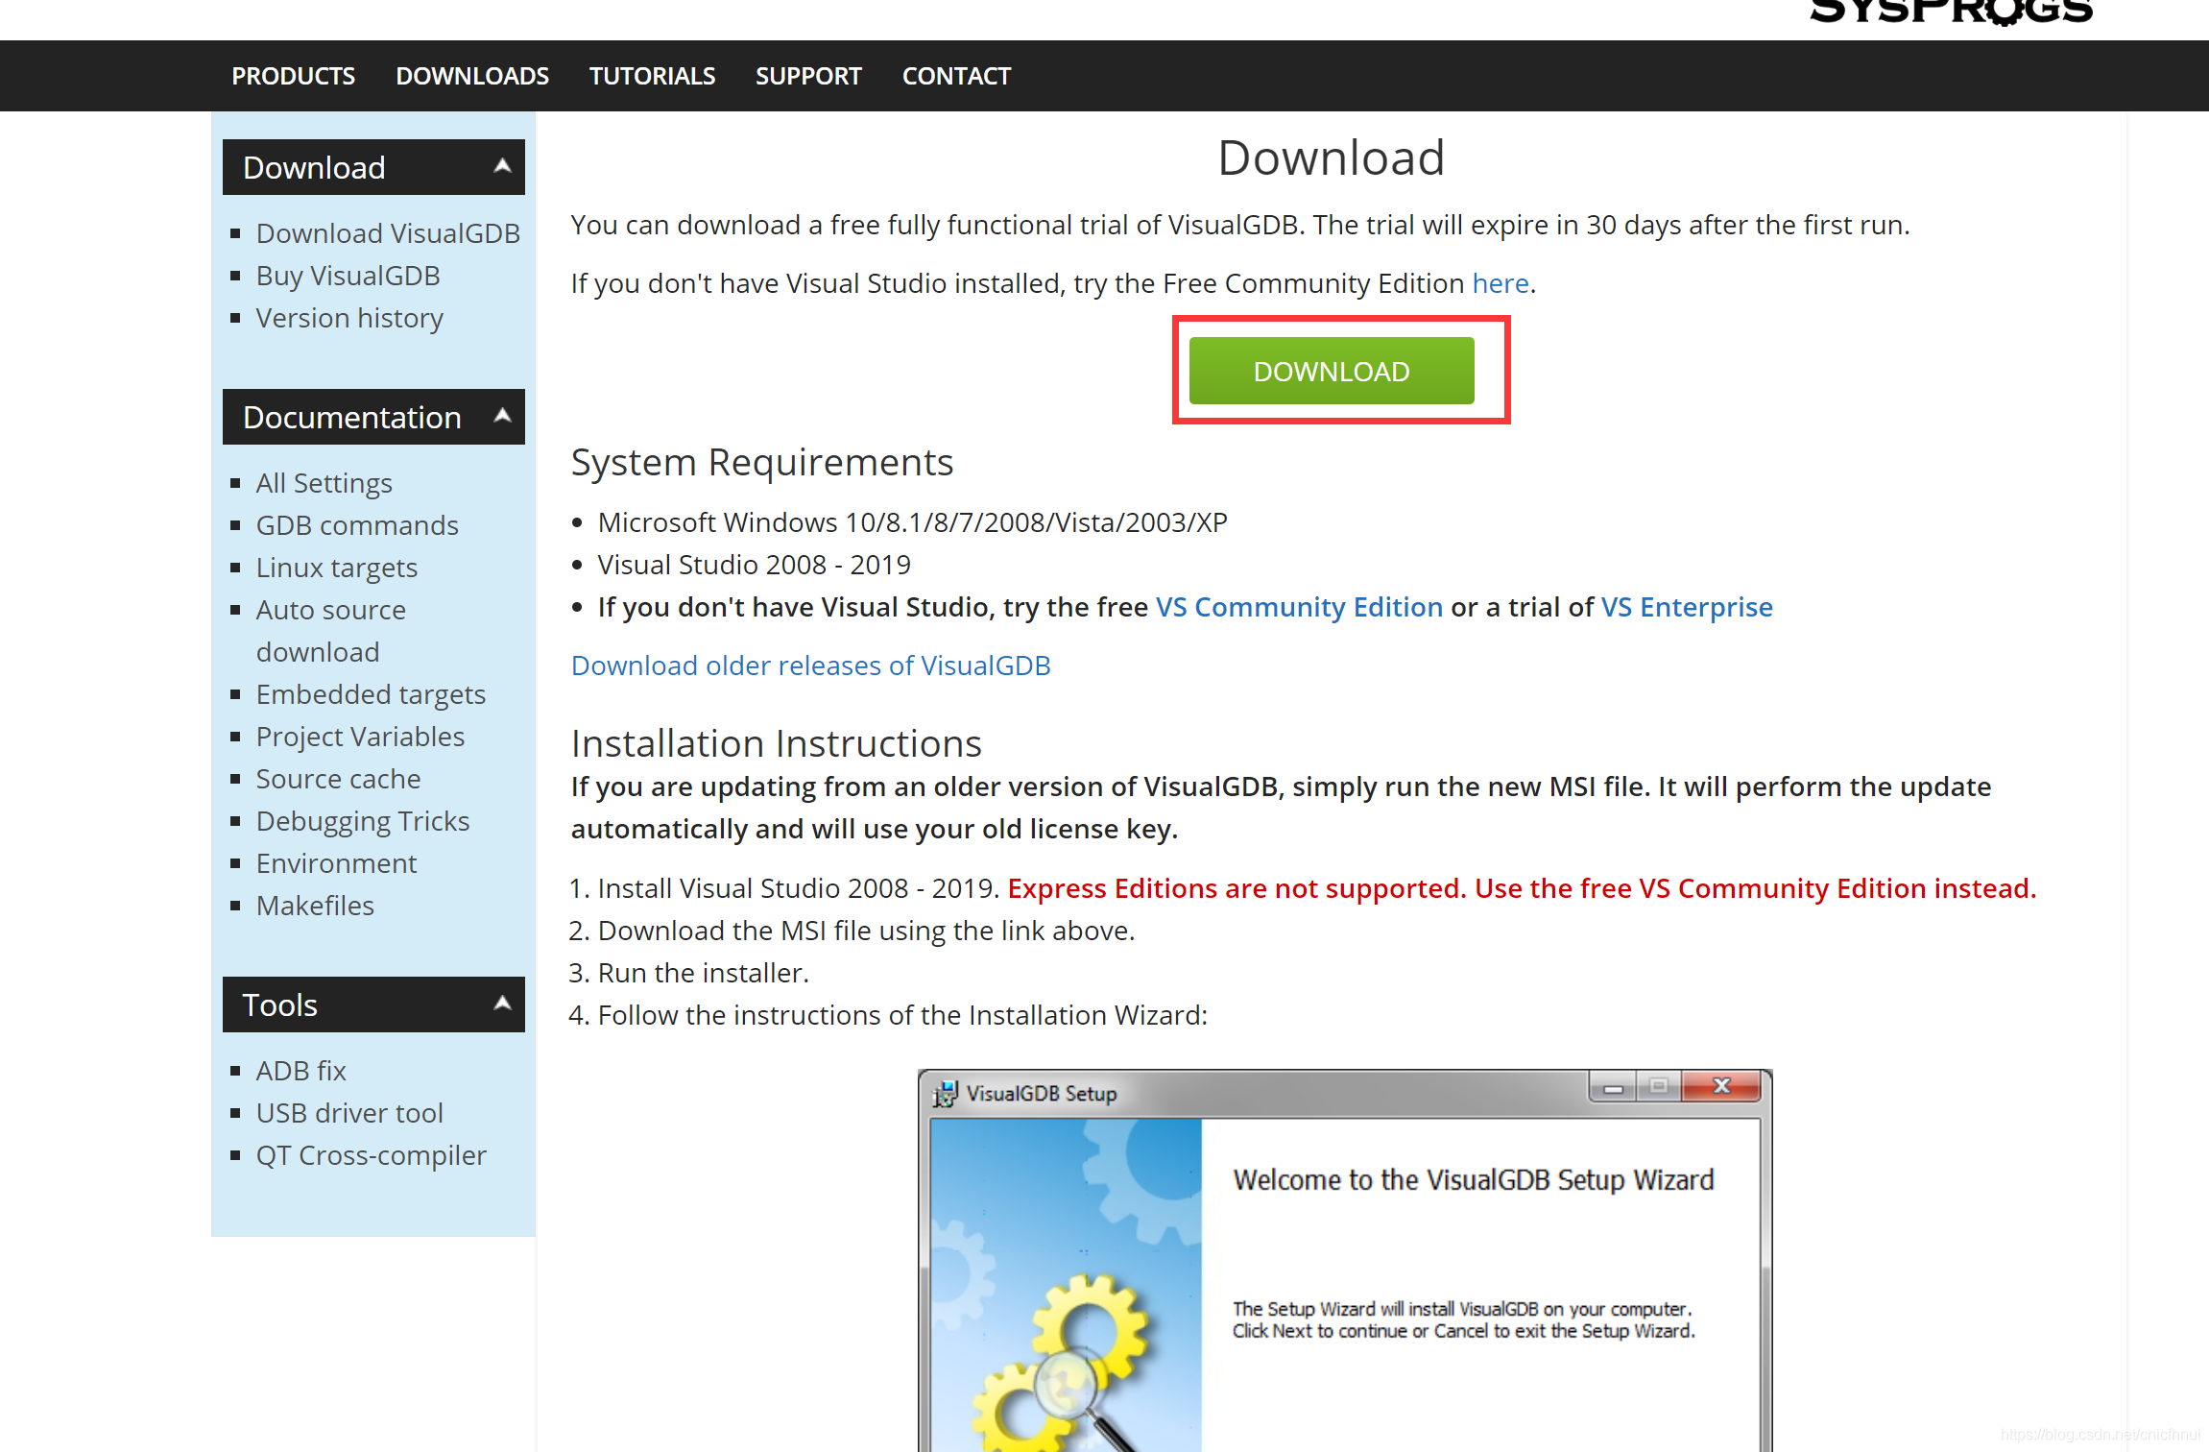The height and width of the screenshot is (1452, 2209).
Task: View the Version history
Action: point(349,318)
